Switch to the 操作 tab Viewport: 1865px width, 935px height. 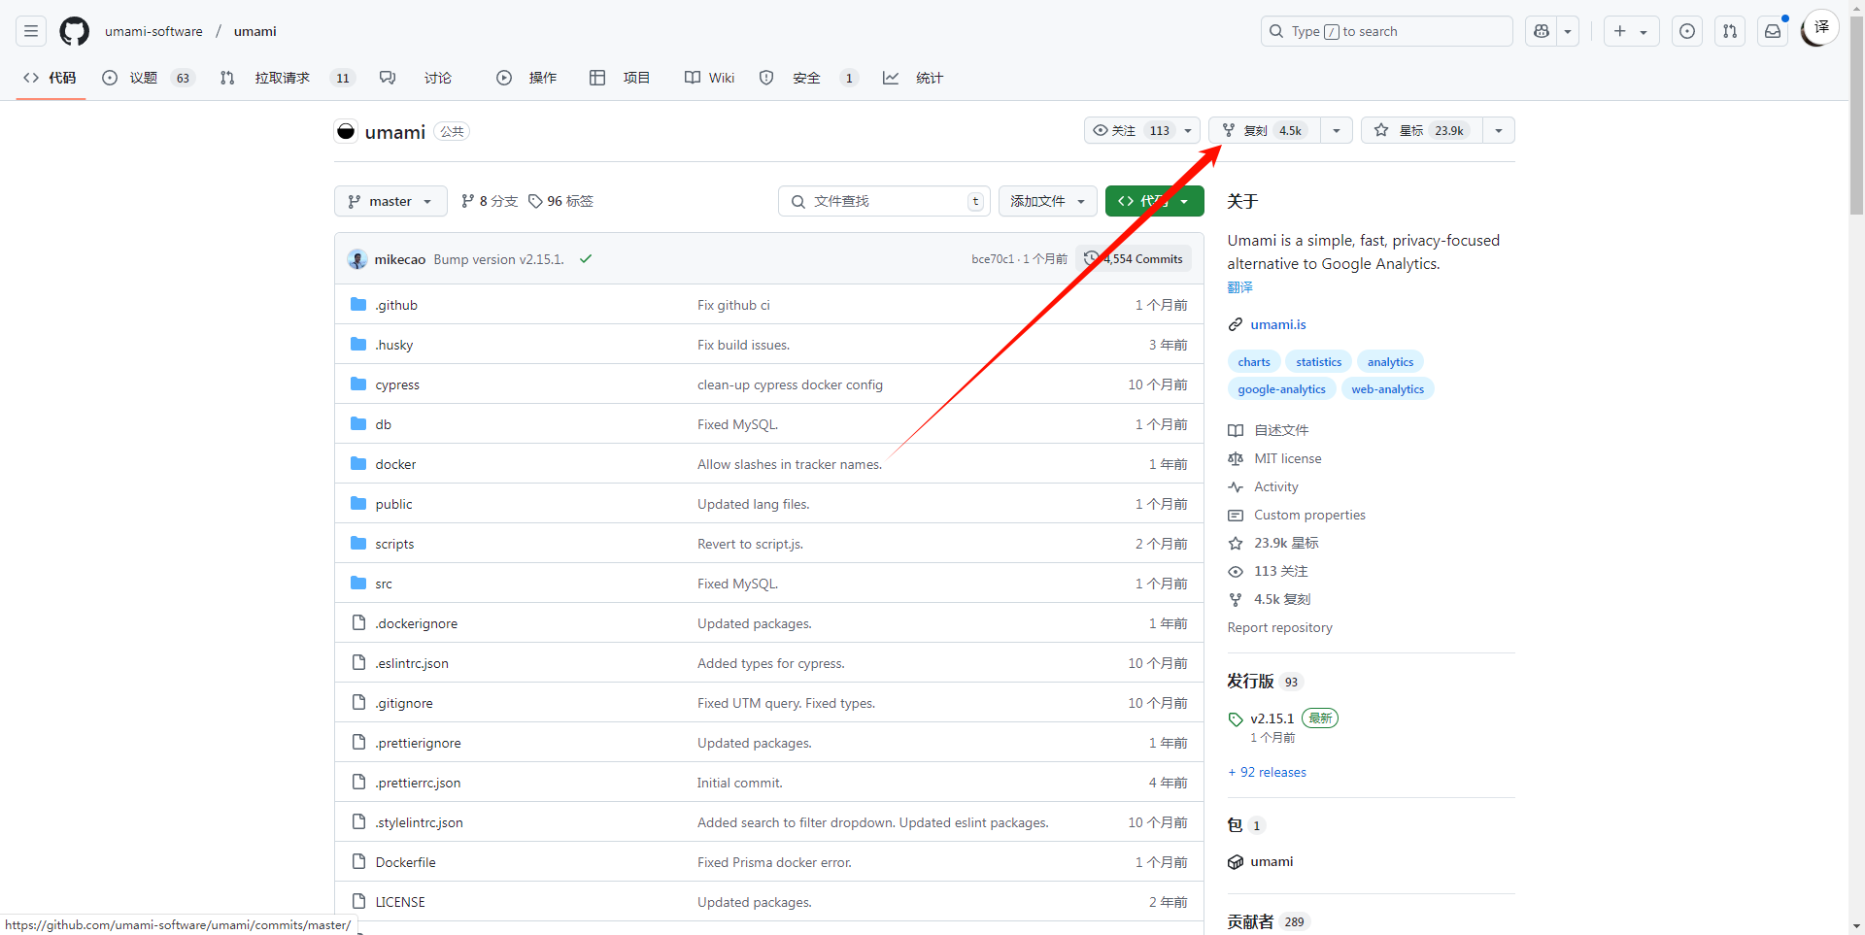coord(526,78)
